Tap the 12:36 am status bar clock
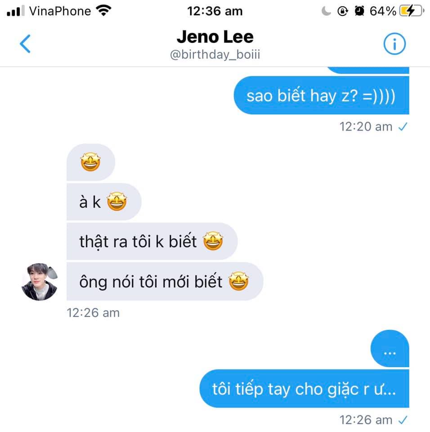This screenshot has height=432, width=430. click(x=215, y=11)
